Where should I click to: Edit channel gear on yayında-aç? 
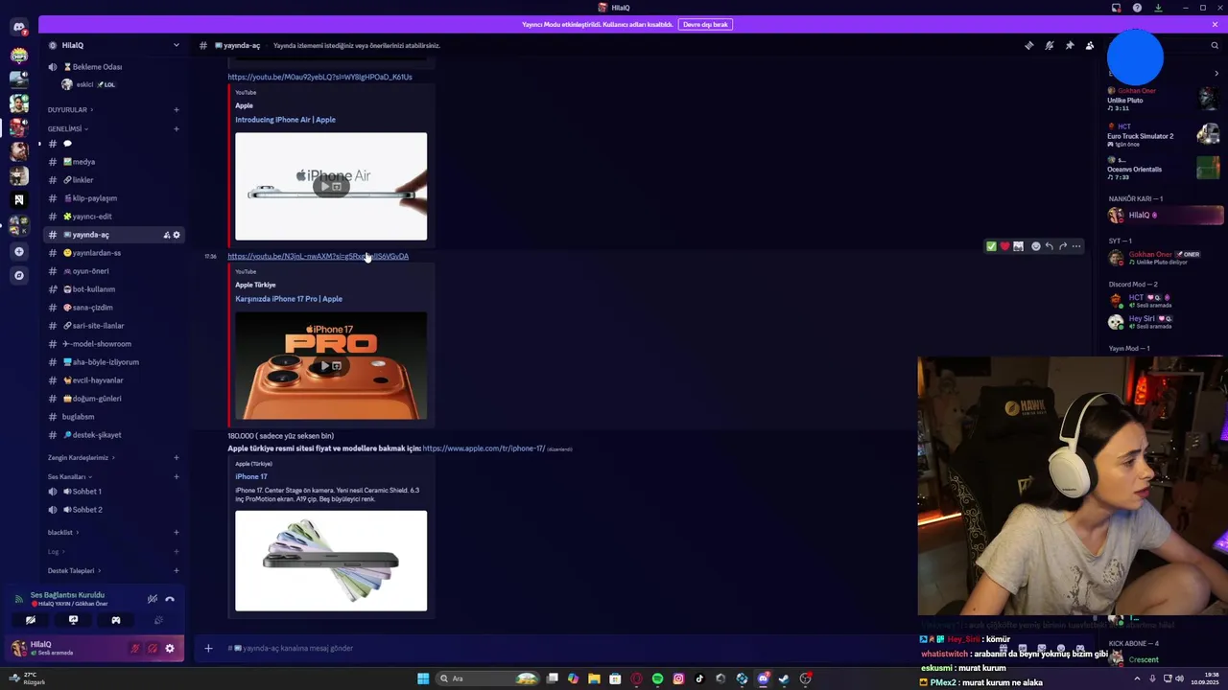[x=177, y=235]
